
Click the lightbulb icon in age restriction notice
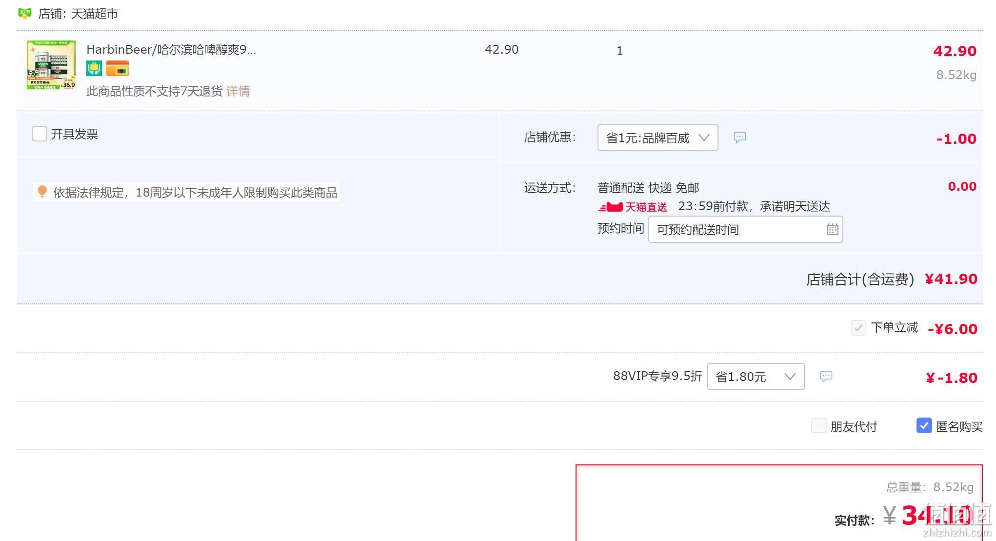tap(42, 192)
